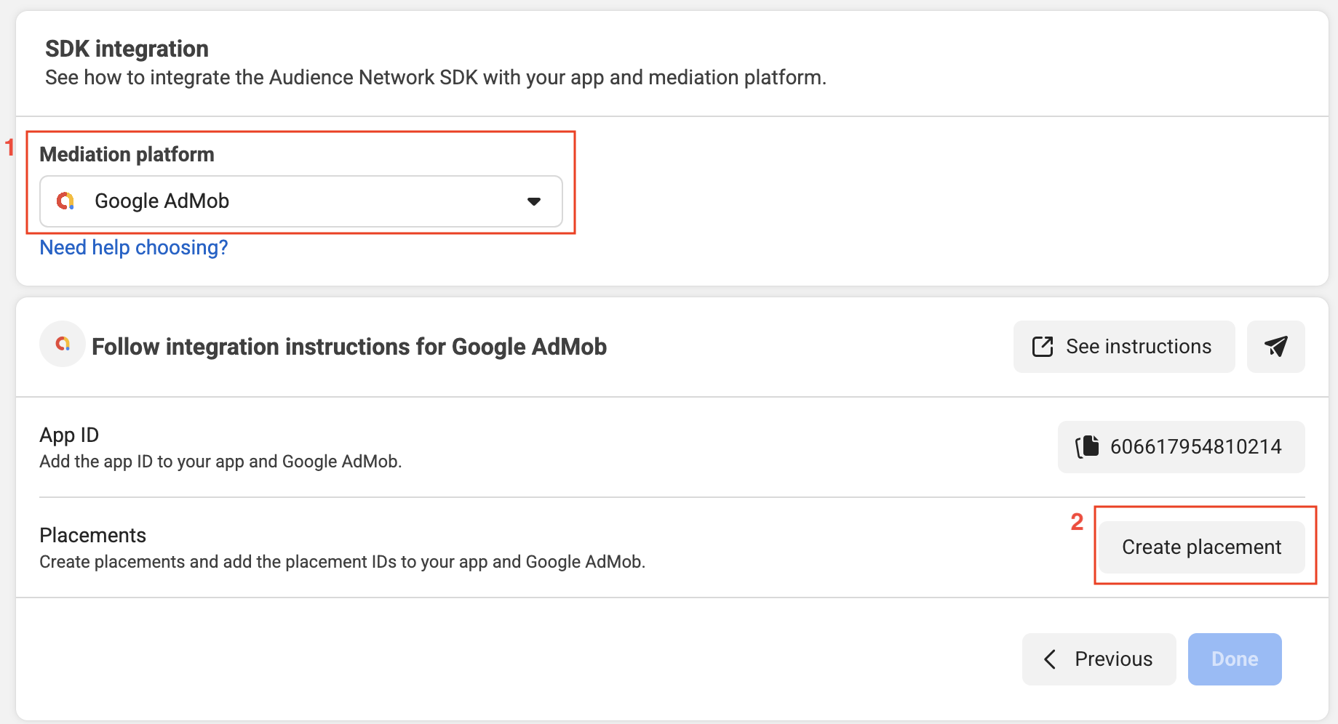Click the 'Follow integration instructions for Google AdMob' heading
1338x724 pixels.
click(349, 347)
